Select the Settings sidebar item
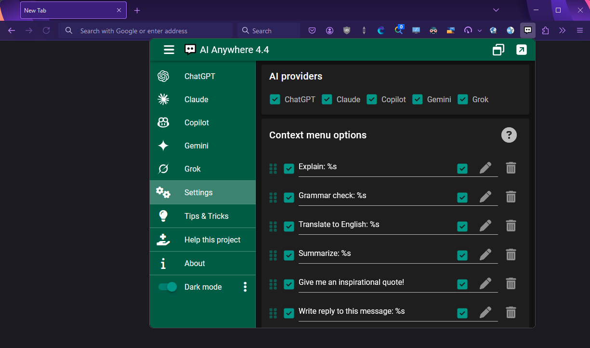590x348 pixels. click(203, 192)
